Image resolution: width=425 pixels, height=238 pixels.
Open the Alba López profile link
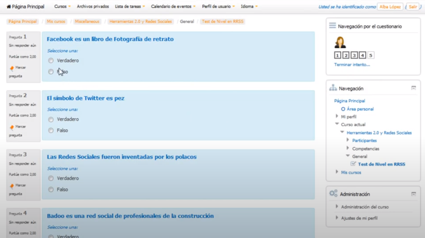(390, 7)
